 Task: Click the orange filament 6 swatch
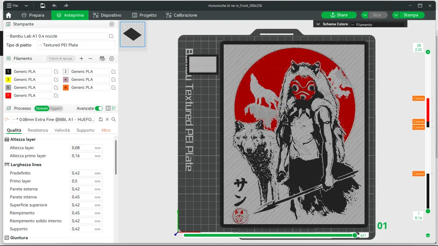click(66, 88)
